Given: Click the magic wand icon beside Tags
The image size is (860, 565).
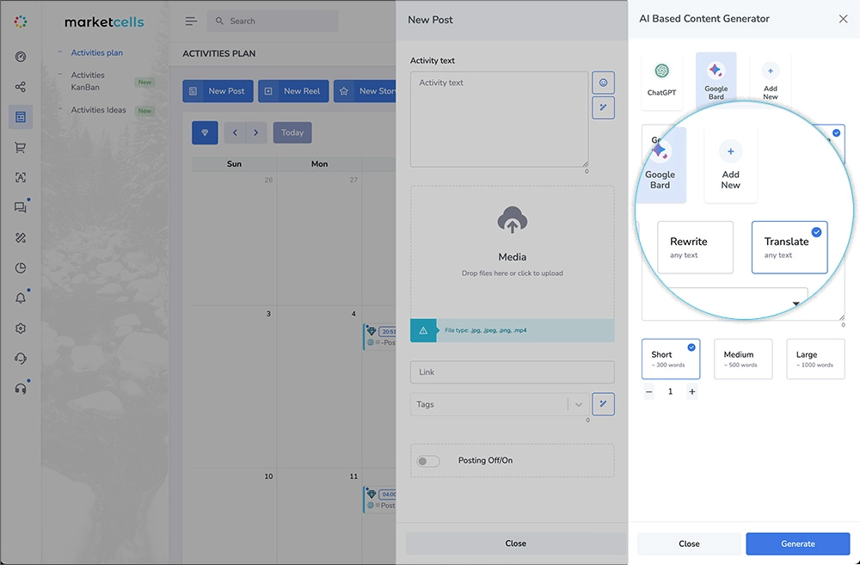Looking at the screenshot, I should (x=603, y=404).
